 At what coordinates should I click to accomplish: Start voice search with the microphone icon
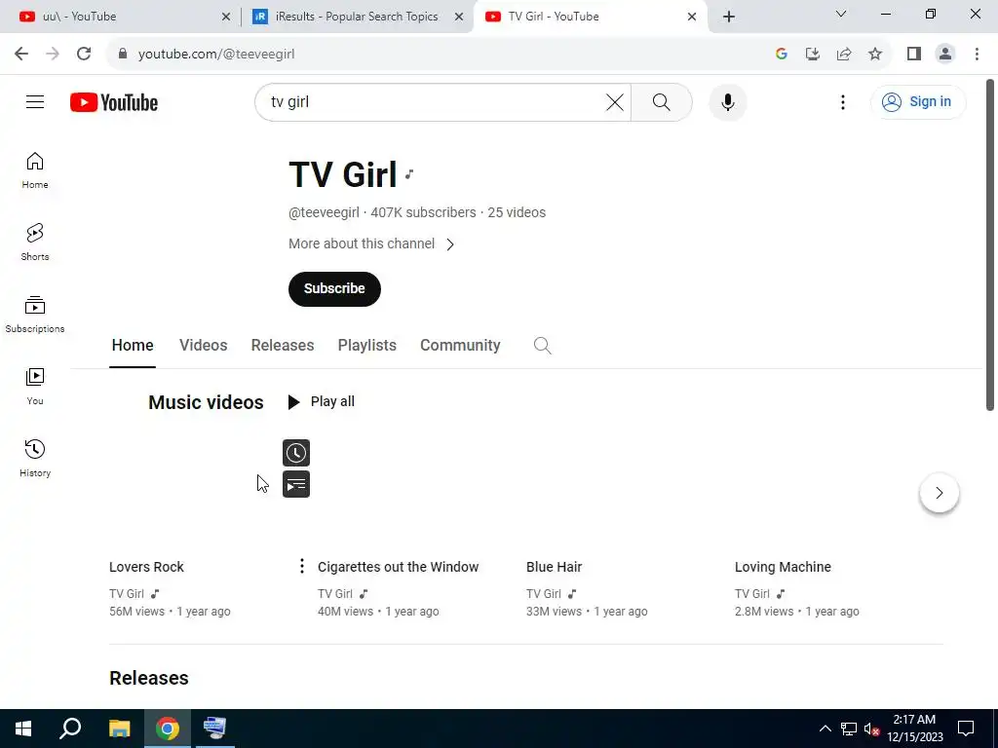pos(727,101)
